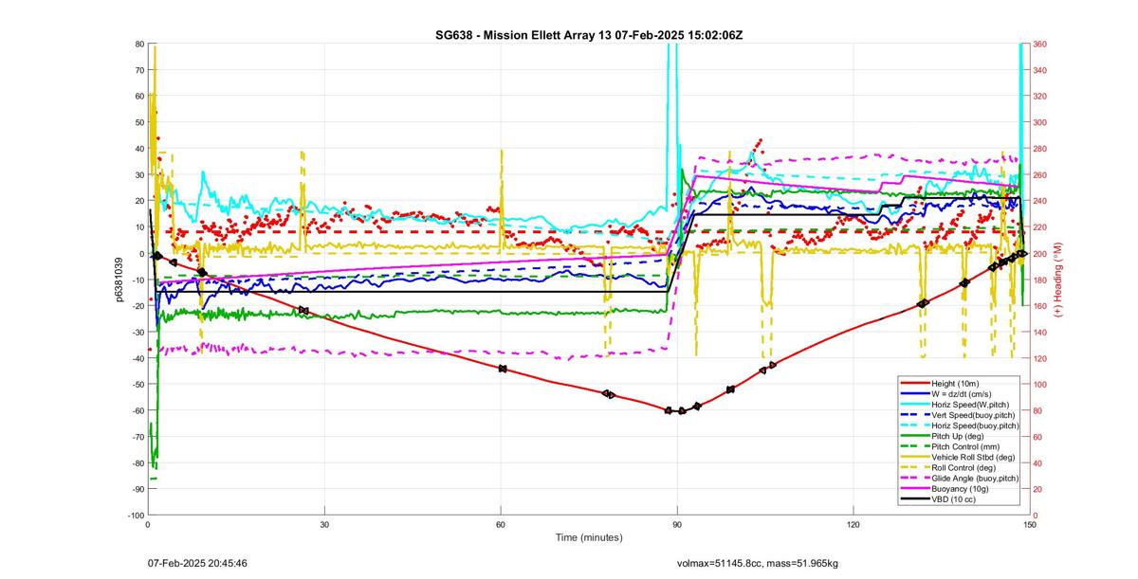Select the plot title 'SG638 - Mission Ellett Array 13'

523,35
